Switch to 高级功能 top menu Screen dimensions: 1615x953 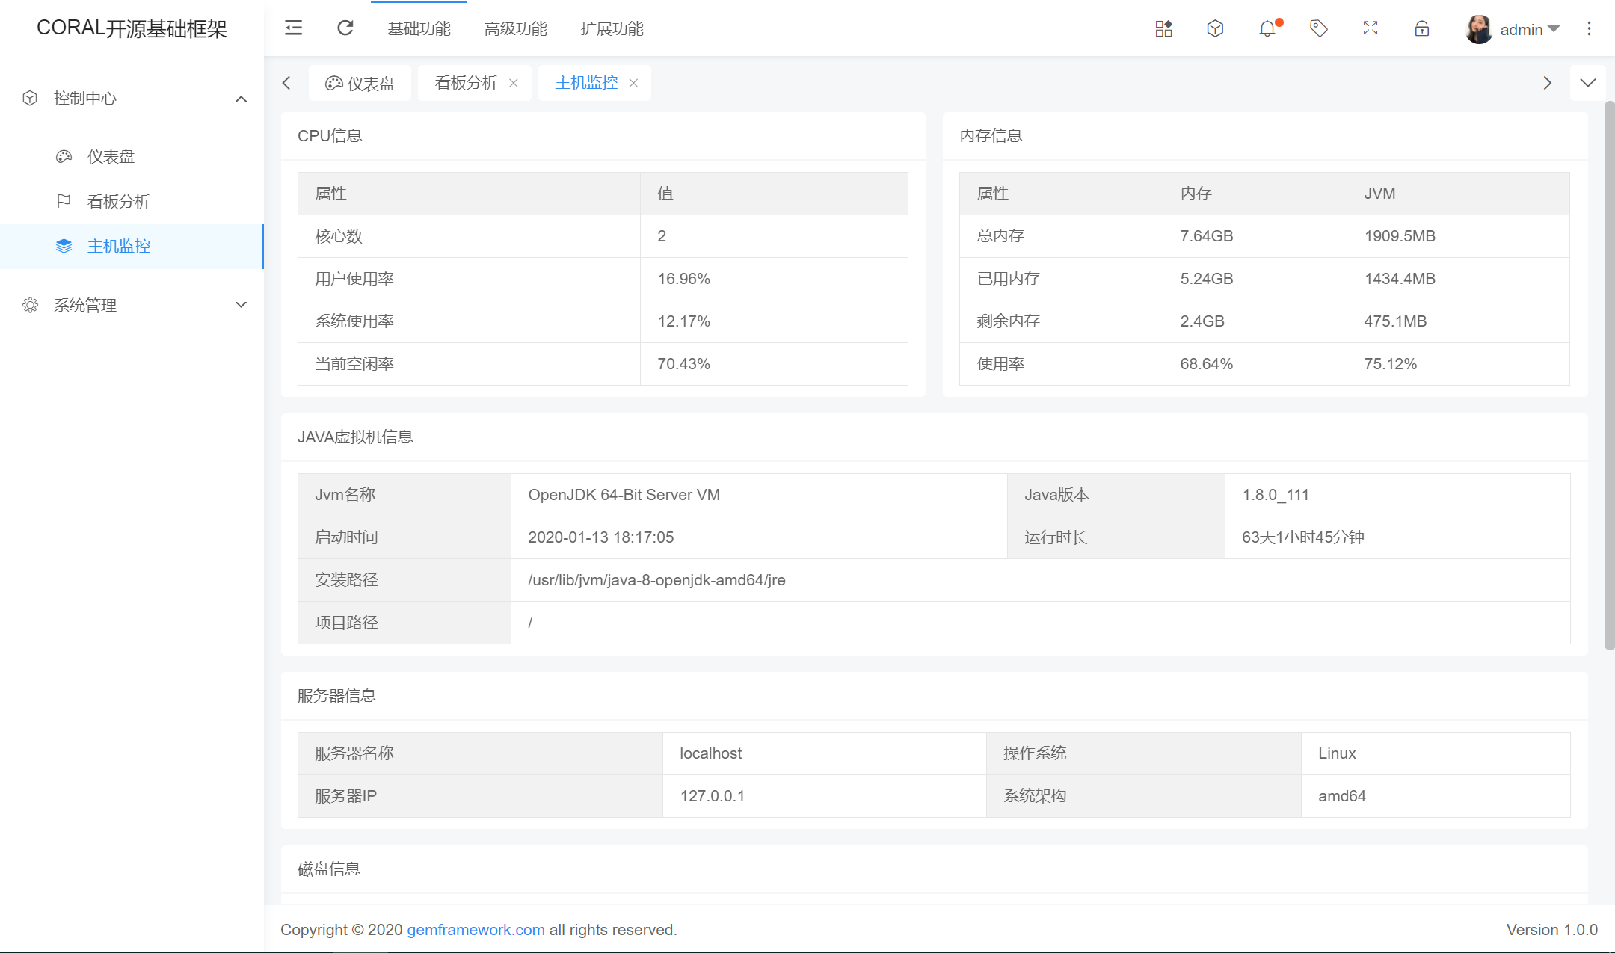515,28
